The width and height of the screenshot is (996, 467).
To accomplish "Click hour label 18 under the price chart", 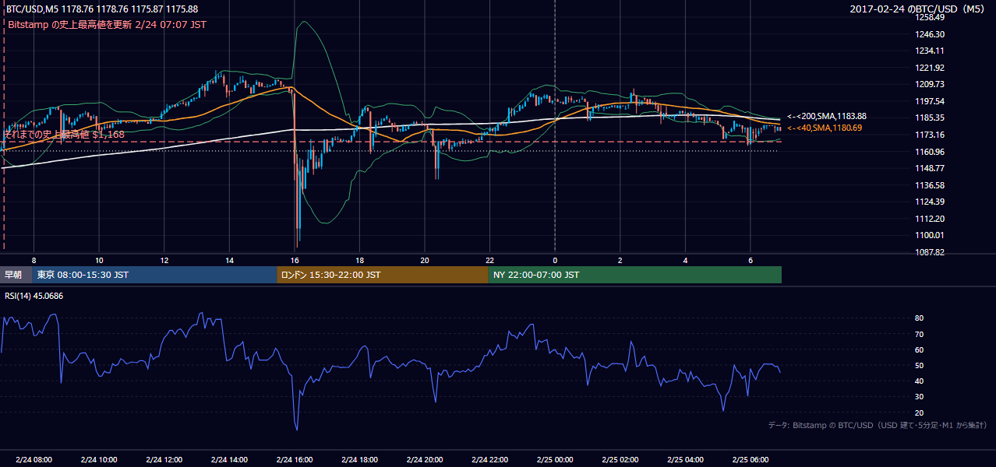I will pos(359,260).
